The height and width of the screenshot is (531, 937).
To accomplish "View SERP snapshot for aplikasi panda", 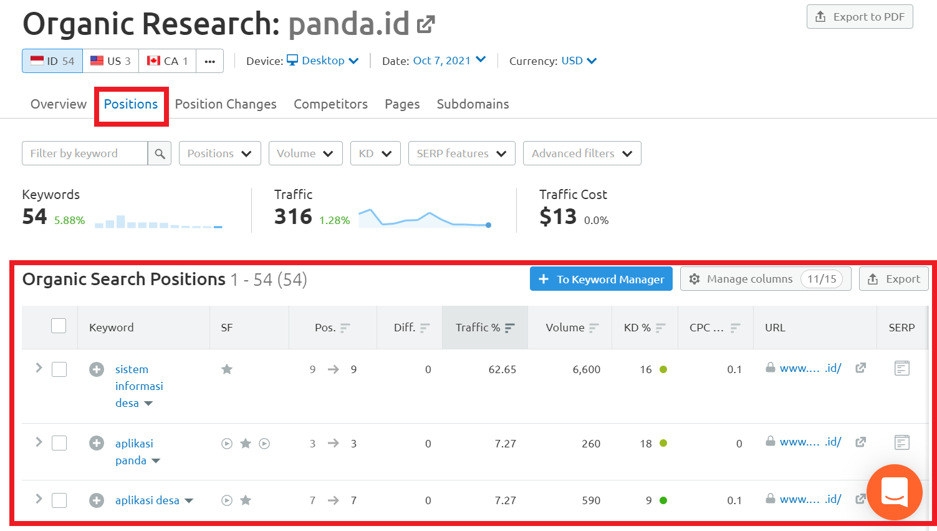I will point(902,442).
